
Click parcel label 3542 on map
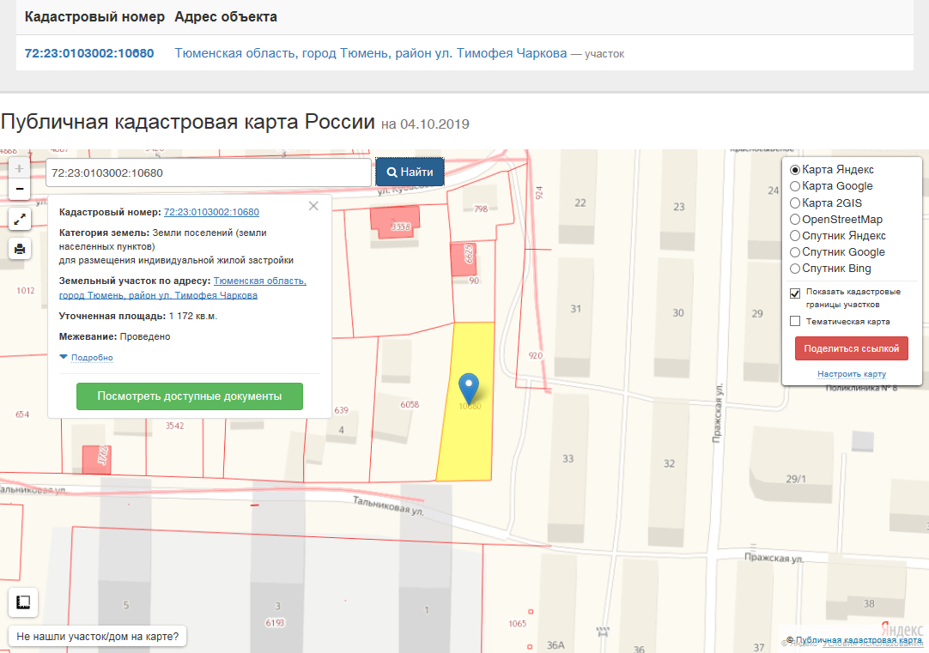click(175, 426)
